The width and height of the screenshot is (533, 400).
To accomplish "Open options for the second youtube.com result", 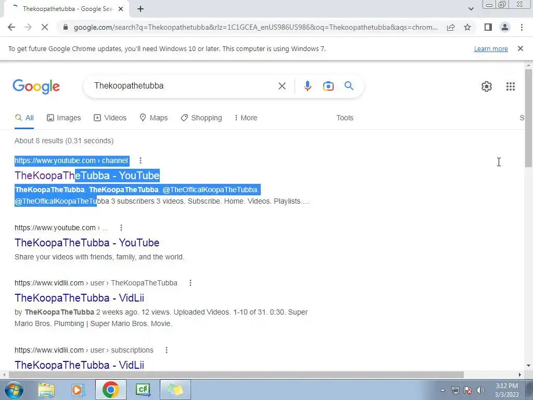I will (121, 228).
